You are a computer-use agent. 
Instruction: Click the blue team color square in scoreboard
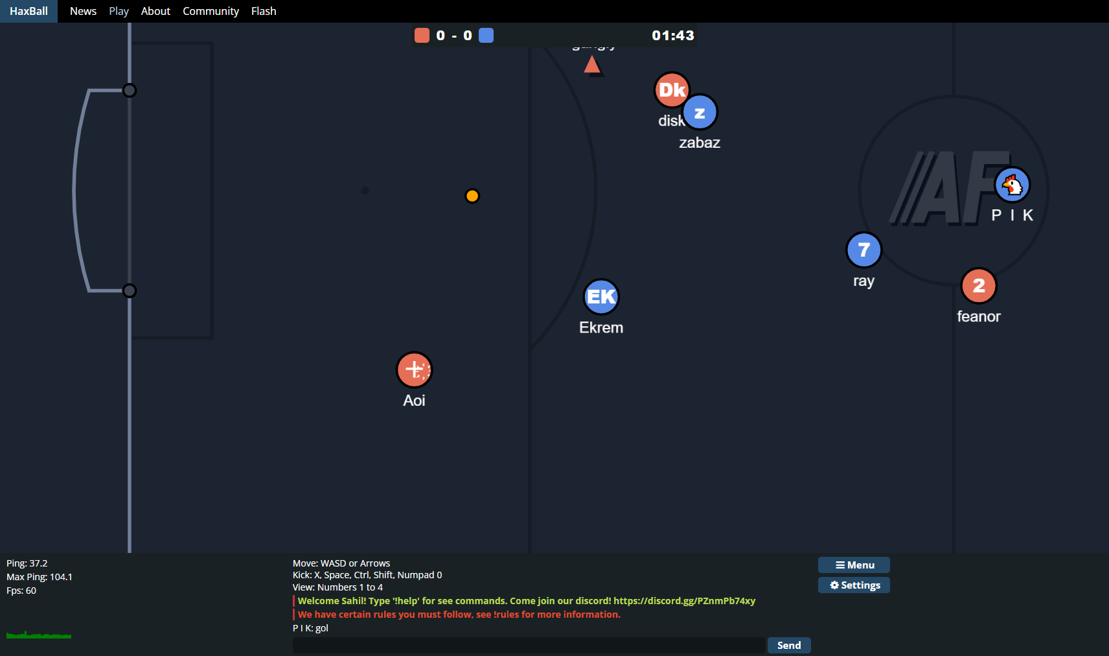(x=486, y=36)
